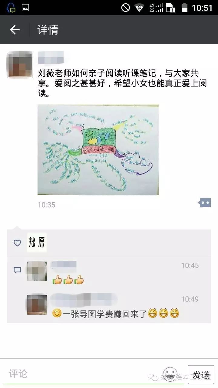The image size is (218, 388).
Task: Tap the gallery icon in status bar
Action: point(25,8)
